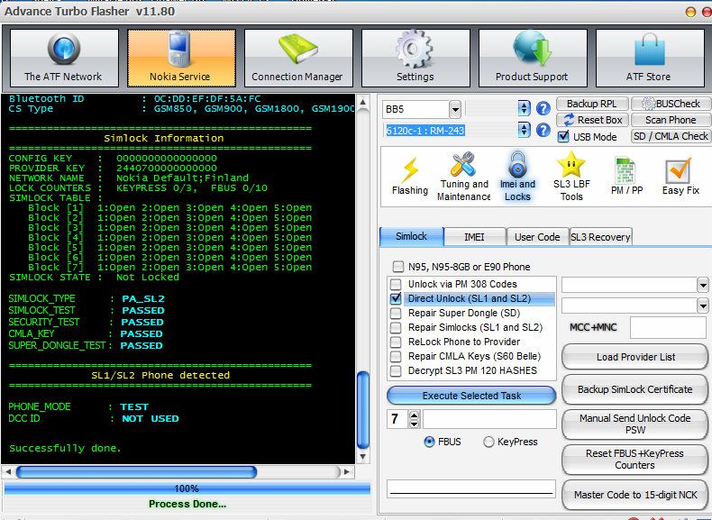This screenshot has width=712, height=520.
Task: Enable Unlock via PM 308 Codes
Action: pyautogui.click(x=397, y=284)
